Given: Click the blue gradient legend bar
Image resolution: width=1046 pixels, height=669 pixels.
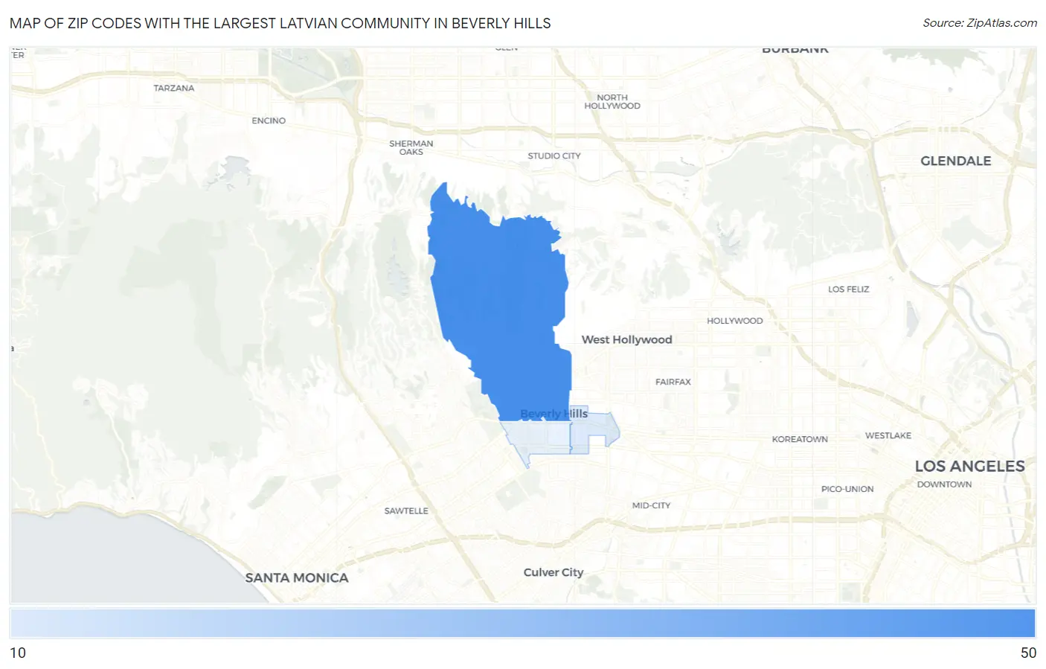Looking at the screenshot, I should pos(522,623).
